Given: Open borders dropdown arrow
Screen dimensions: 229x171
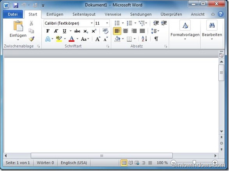Looking at the screenshot, I should point(135,39).
